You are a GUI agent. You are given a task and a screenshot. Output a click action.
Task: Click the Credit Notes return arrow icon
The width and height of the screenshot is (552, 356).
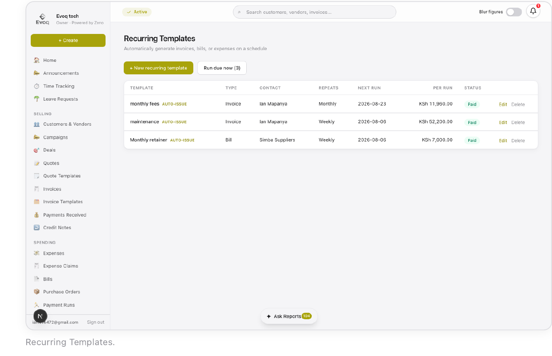tap(37, 228)
